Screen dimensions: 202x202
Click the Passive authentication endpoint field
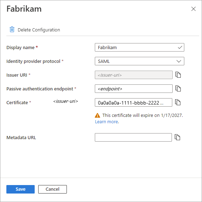[x=134, y=89]
